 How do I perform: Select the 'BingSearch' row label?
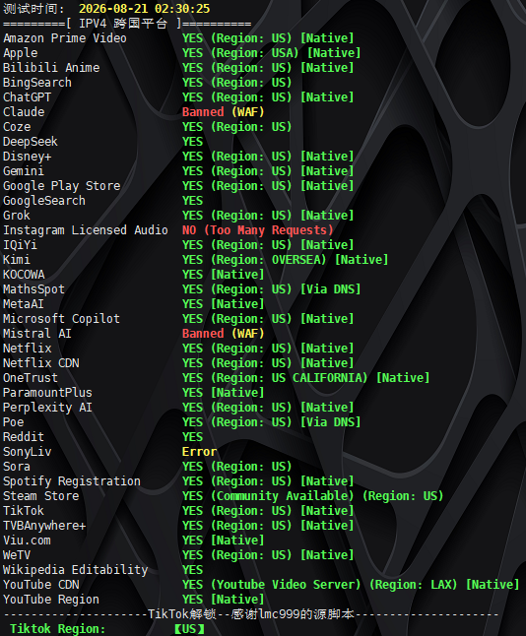[37, 83]
